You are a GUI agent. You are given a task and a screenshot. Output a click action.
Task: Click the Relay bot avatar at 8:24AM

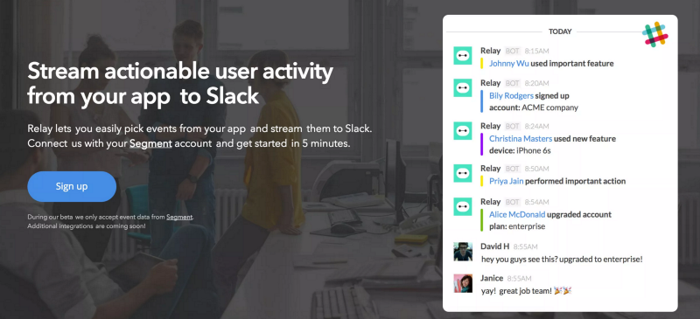463,131
